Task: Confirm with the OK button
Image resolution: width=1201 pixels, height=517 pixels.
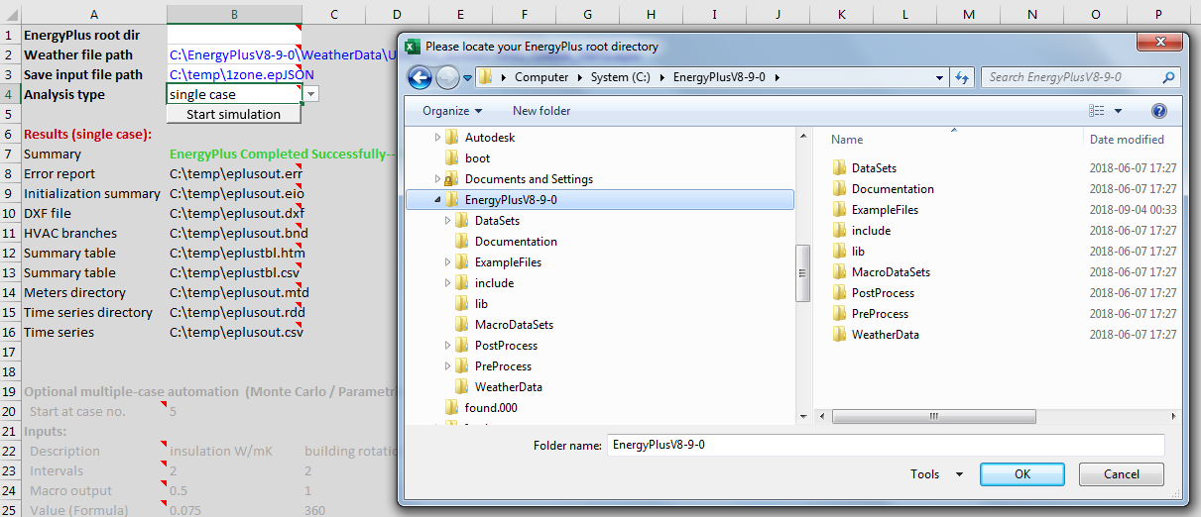Action: pyautogui.click(x=1022, y=474)
